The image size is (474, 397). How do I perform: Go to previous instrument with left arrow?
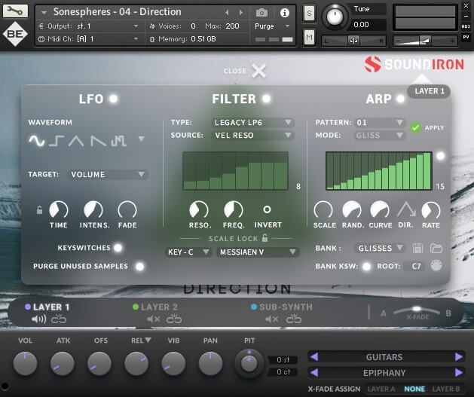coord(227,12)
